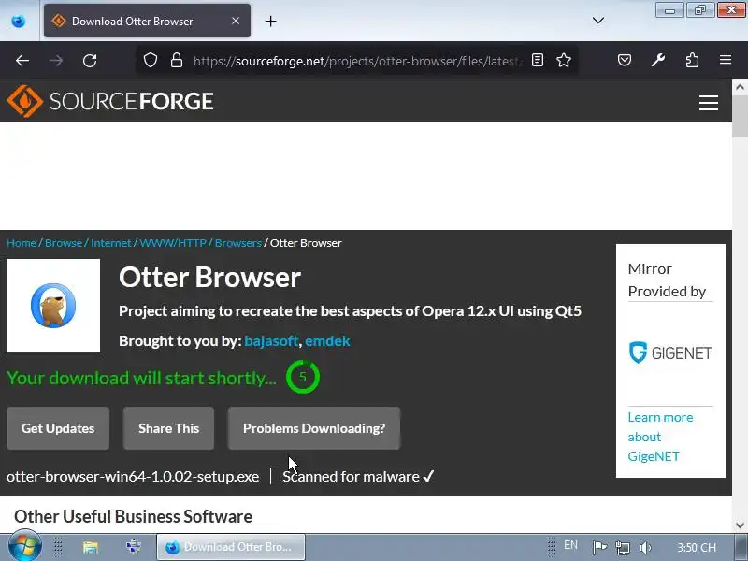Click the Scanned for malware text

[352, 477]
